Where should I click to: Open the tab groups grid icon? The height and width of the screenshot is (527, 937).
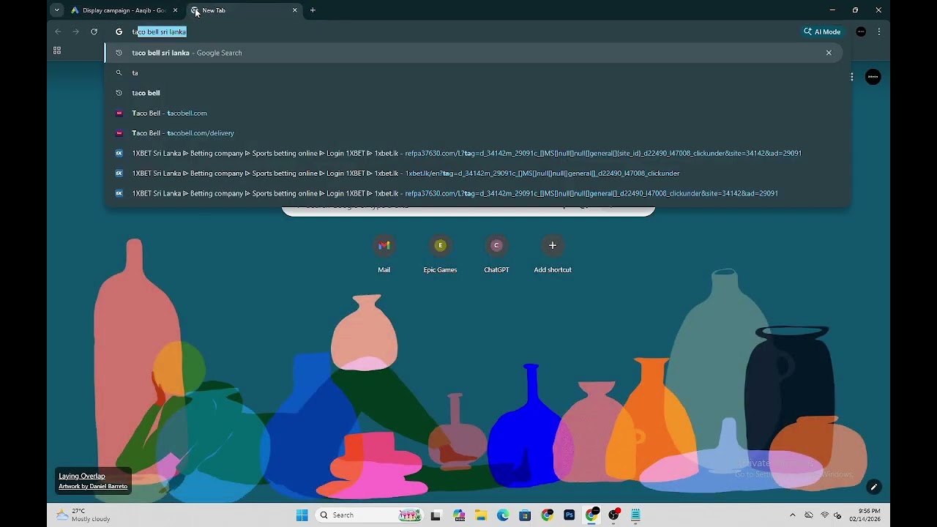(x=57, y=51)
